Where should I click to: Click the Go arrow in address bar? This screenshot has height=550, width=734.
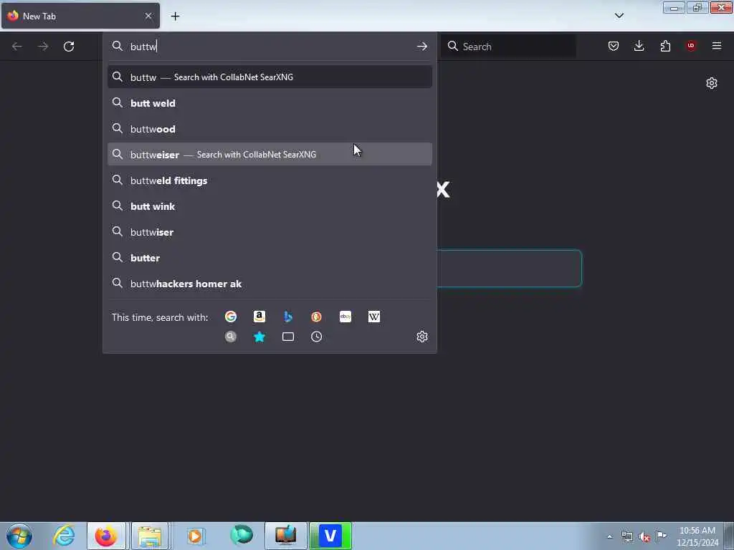[x=421, y=47]
